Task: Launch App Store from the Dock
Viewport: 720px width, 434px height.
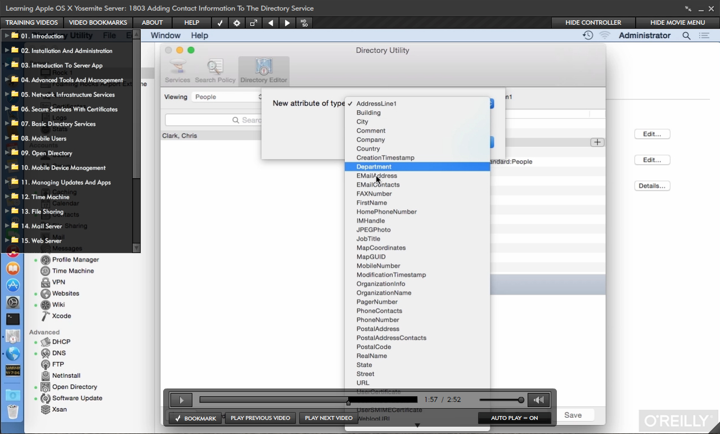Action: (x=13, y=286)
